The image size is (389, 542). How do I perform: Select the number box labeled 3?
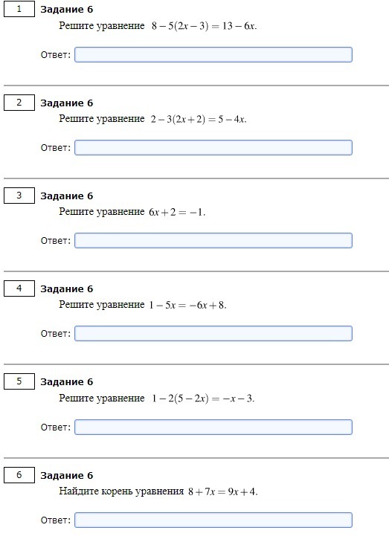19,196
